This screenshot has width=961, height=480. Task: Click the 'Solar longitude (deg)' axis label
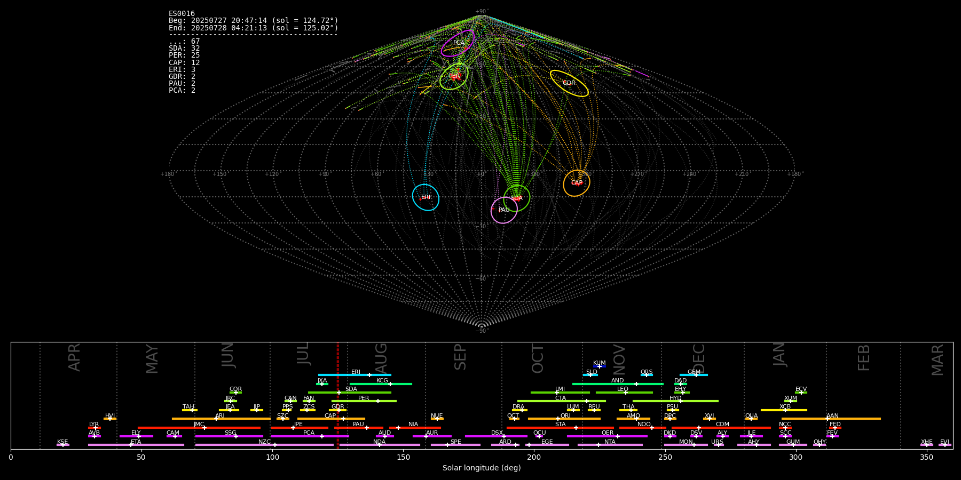(482, 468)
